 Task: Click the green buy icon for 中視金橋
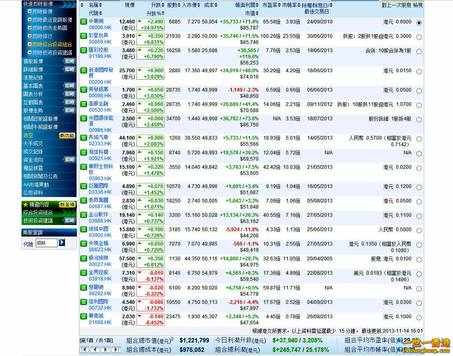[83, 244]
